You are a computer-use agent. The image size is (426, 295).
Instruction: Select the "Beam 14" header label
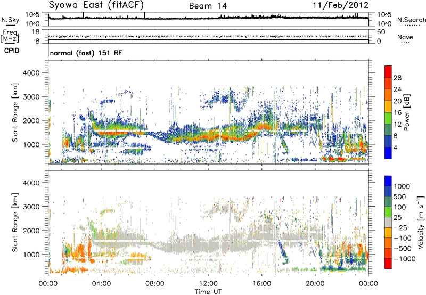[x=208, y=6]
